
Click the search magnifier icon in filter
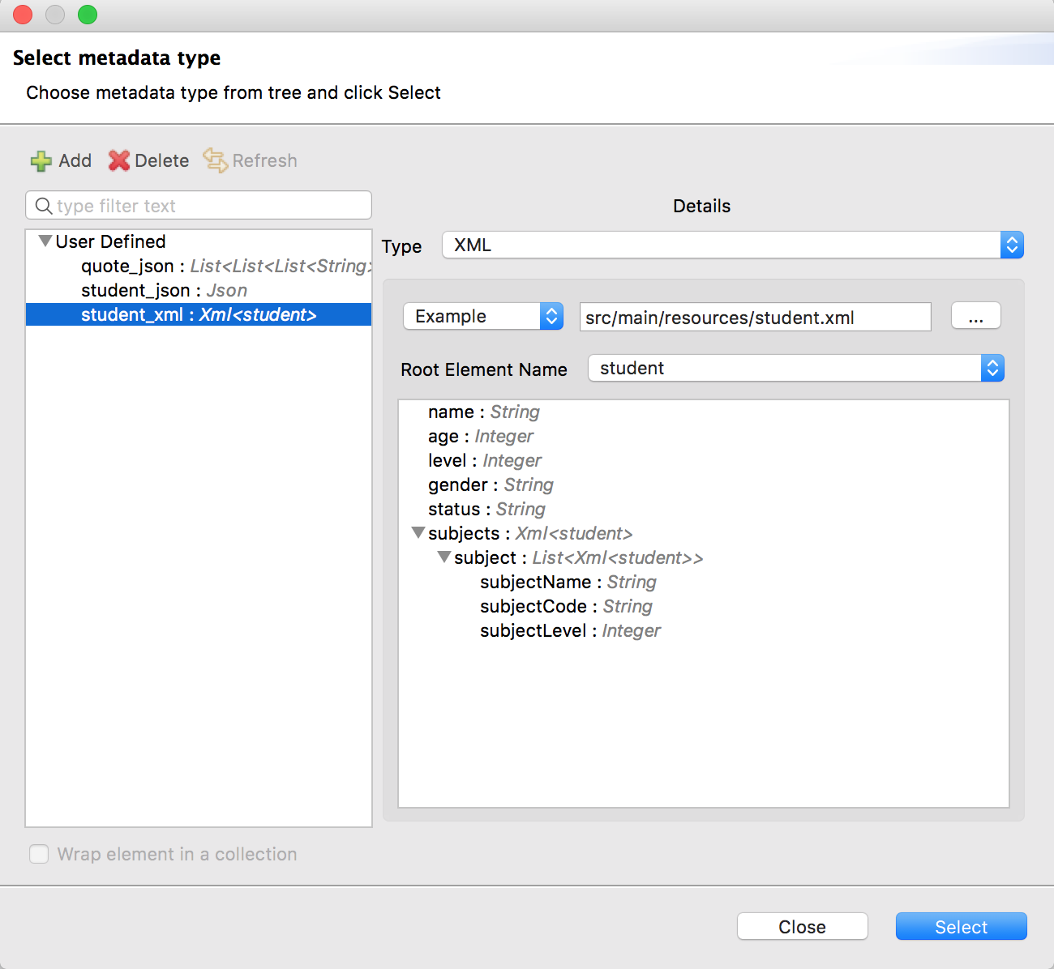pos(44,206)
